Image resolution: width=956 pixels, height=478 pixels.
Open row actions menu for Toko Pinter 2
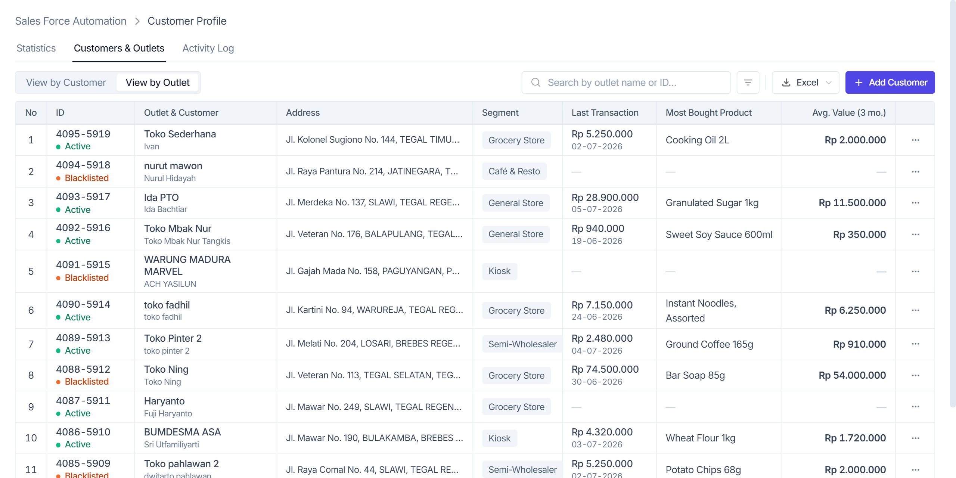(x=915, y=344)
